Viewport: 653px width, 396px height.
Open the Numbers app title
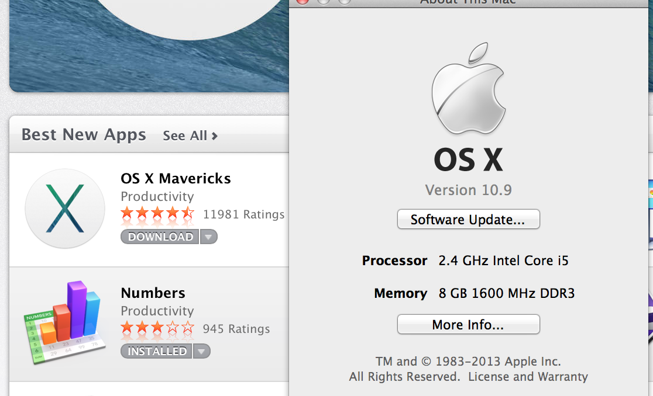click(x=153, y=293)
